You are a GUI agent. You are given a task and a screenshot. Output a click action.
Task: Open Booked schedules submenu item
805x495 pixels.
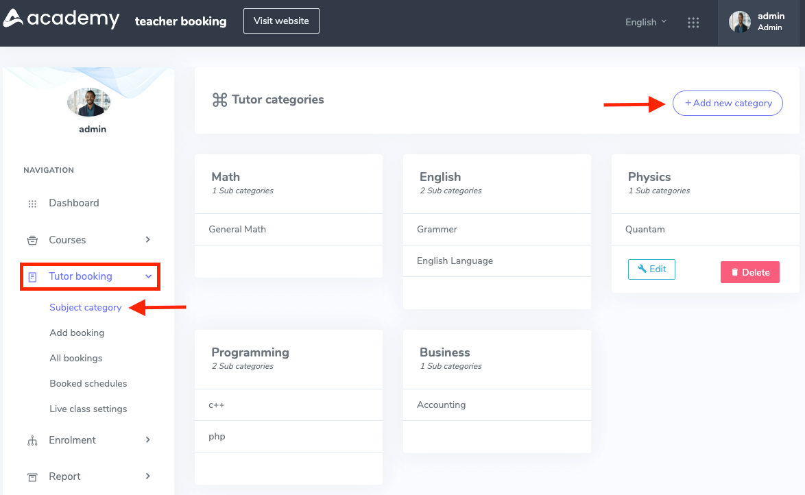(x=88, y=383)
